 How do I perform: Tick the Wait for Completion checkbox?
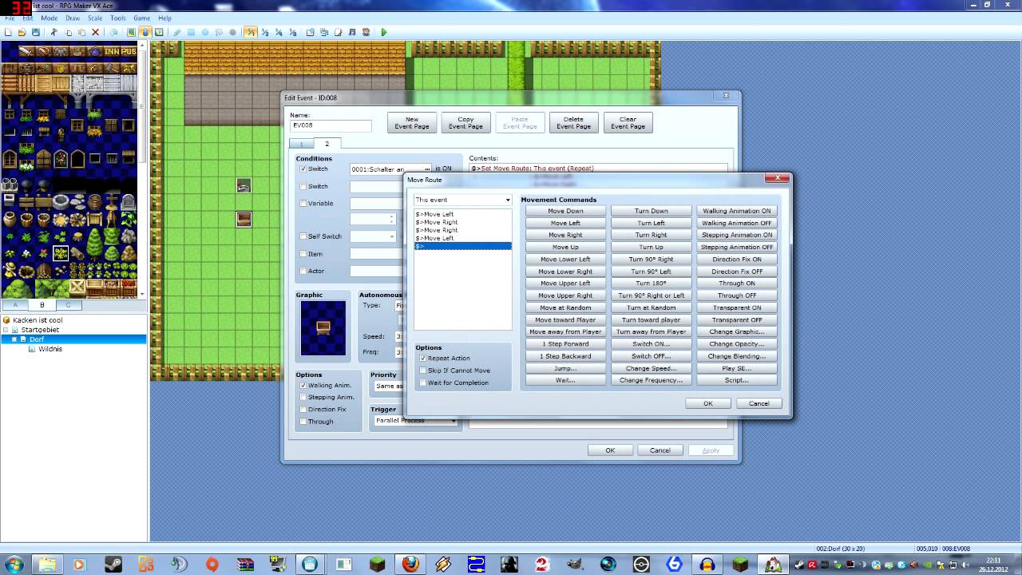423,383
